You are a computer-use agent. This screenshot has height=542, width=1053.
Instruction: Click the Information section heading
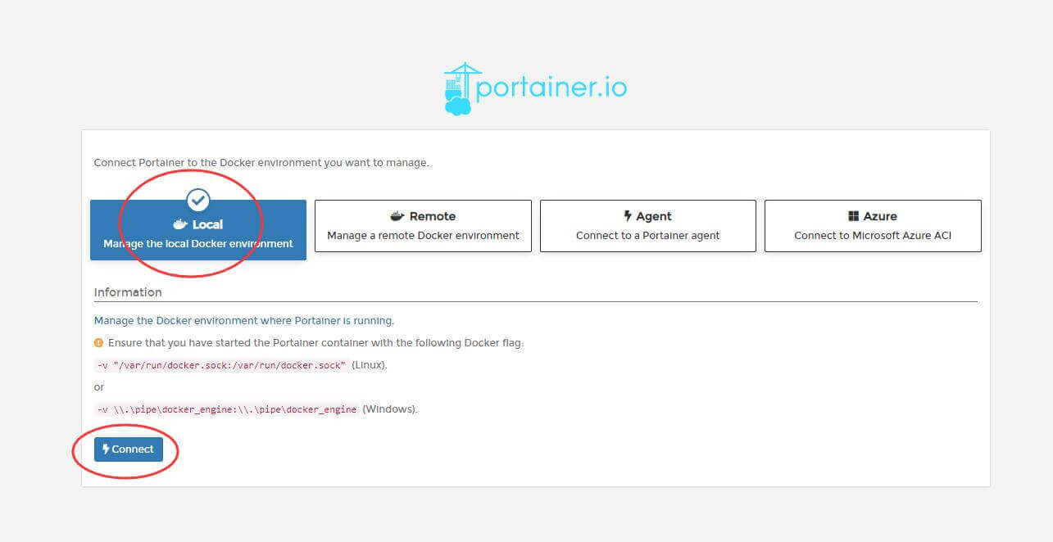click(128, 292)
